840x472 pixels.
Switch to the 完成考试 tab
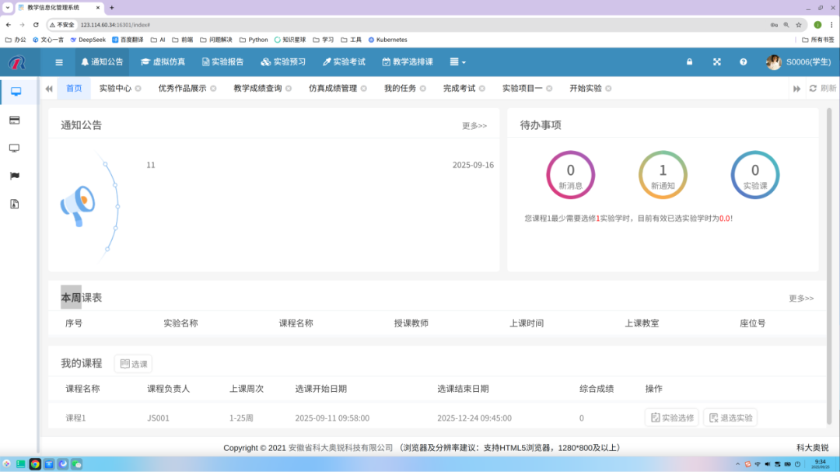[459, 89]
